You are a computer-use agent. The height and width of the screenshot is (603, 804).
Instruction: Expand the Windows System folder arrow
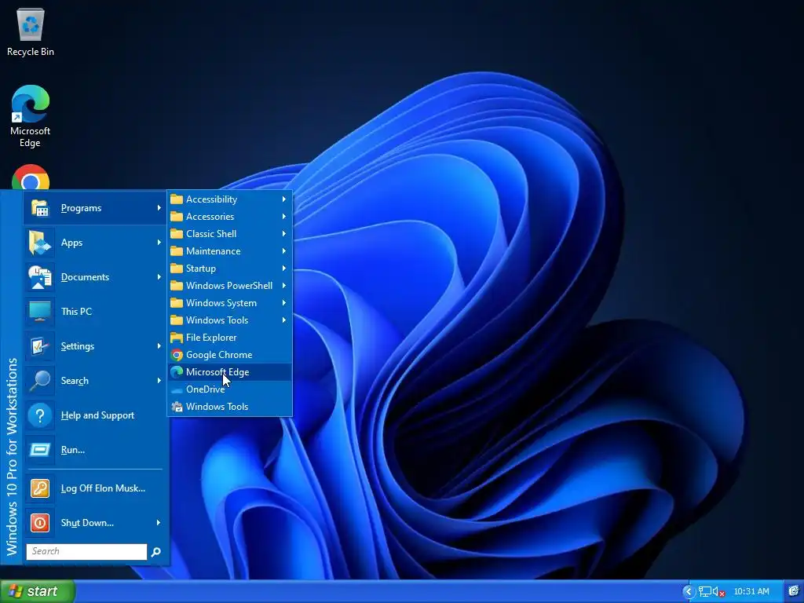tap(284, 303)
